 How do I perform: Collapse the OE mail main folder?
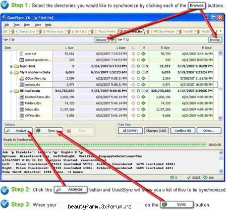[x=11, y=91]
